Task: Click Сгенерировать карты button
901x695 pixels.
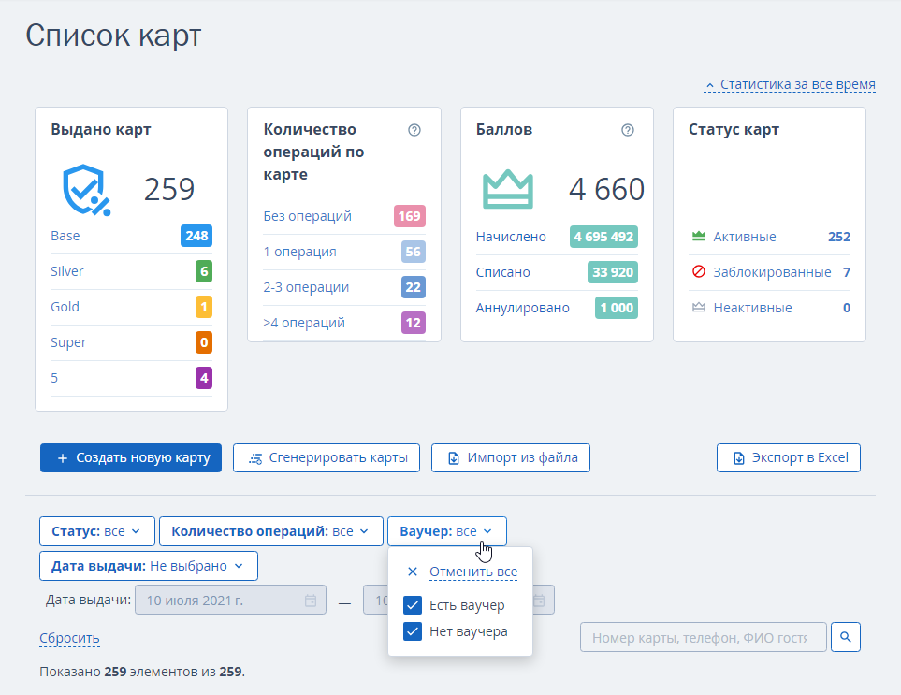Action: pos(327,457)
